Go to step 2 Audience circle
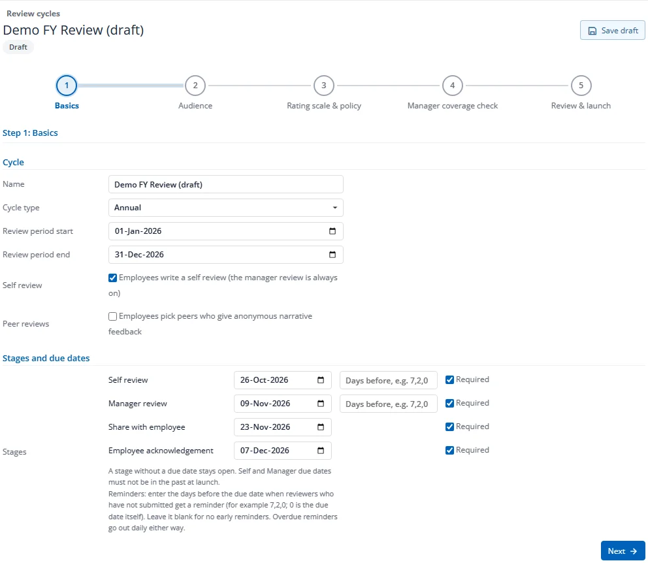The width and height of the screenshot is (648, 563). 195,86
